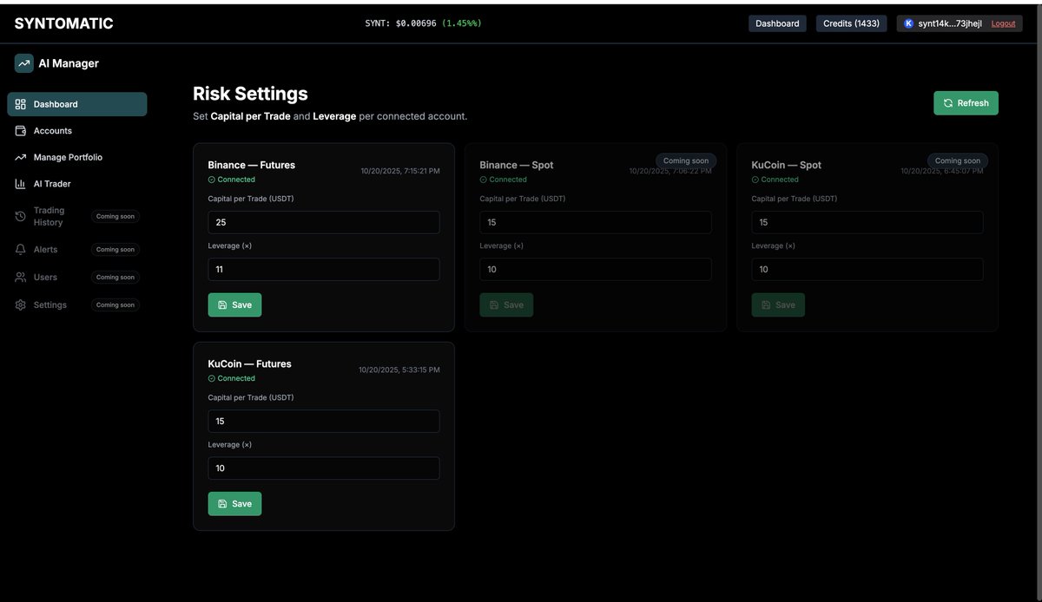Click the Dashboard grid icon in sidebar
The height and width of the screenshot is (602, 1042).
coord(21,104)
